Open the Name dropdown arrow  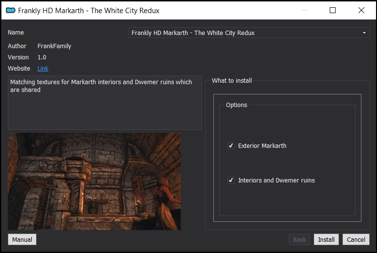pyautogui.click(x=364, y=33)
